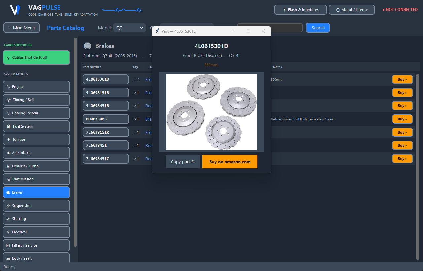The image size is (423, 271).
Task: Click the Platform: Q7 4L (2005-2015) text
Action: [x=110, y=56]
